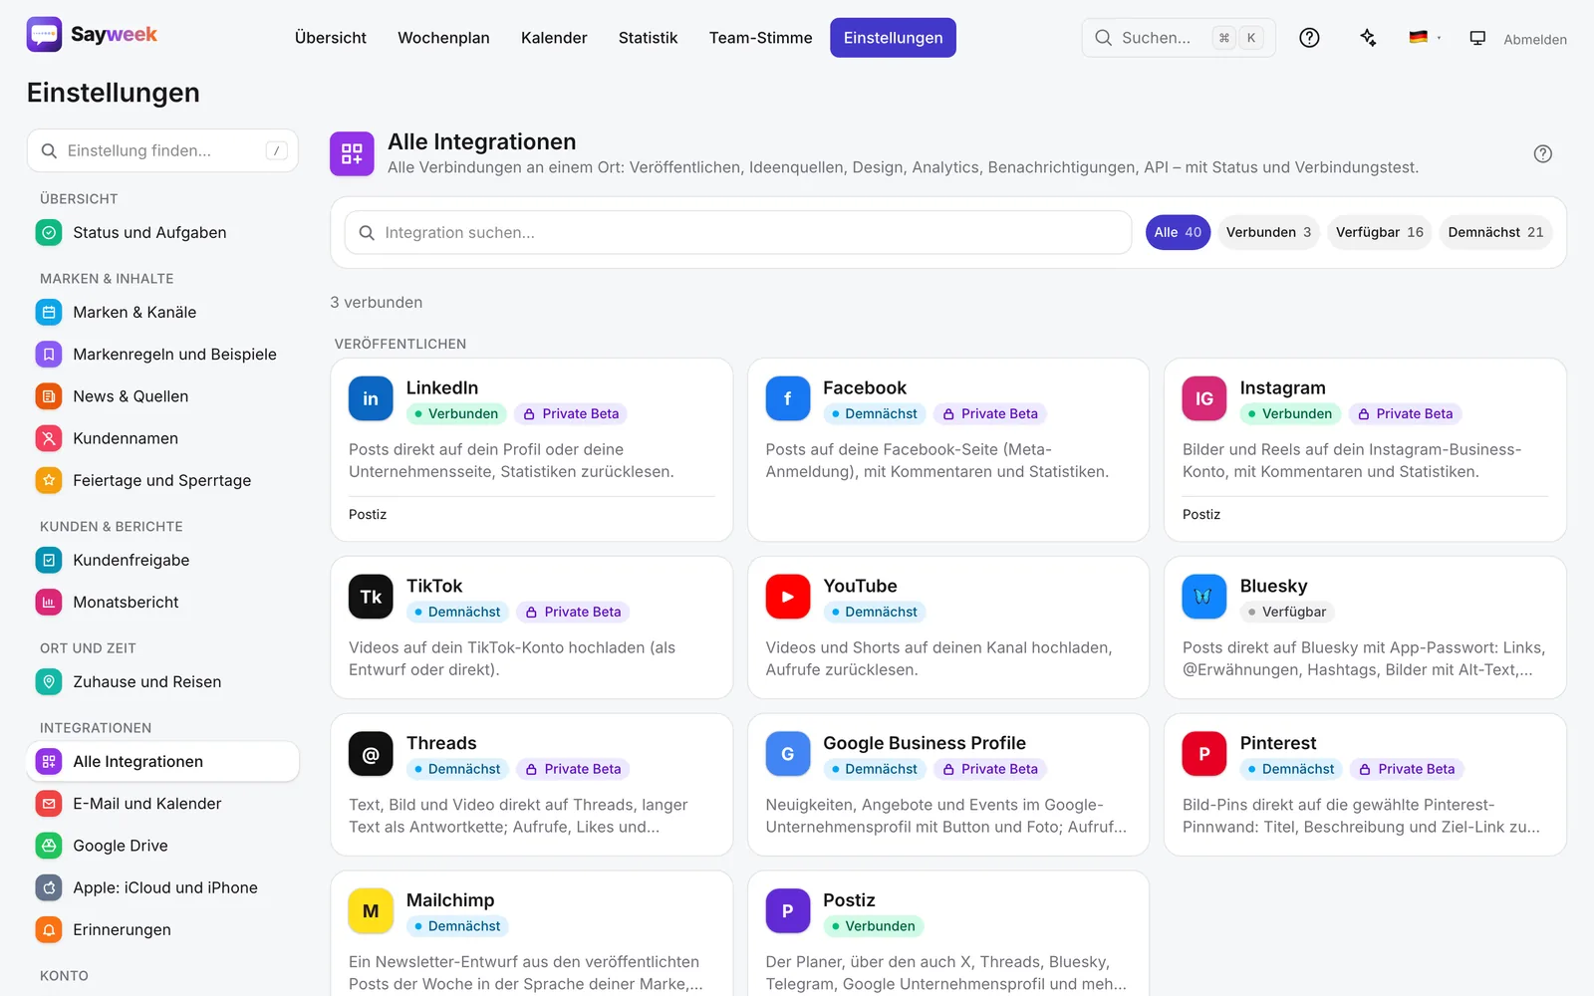1594x996 pixels.
Task: Click the AI sparkle icon in top bar
Action: coord(1368,38)
